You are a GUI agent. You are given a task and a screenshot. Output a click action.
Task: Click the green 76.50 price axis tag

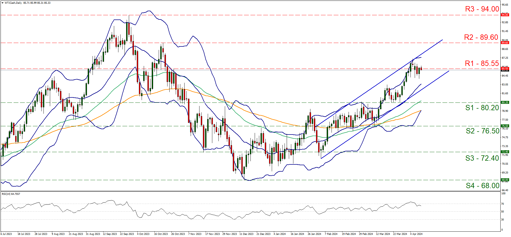point(505,126)
